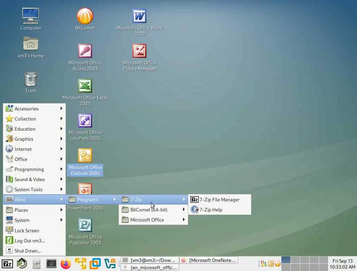This screenshot has width=357, height=271.
Task: Click the 7z launcher in the panel
Action: [x=7, y=264]
